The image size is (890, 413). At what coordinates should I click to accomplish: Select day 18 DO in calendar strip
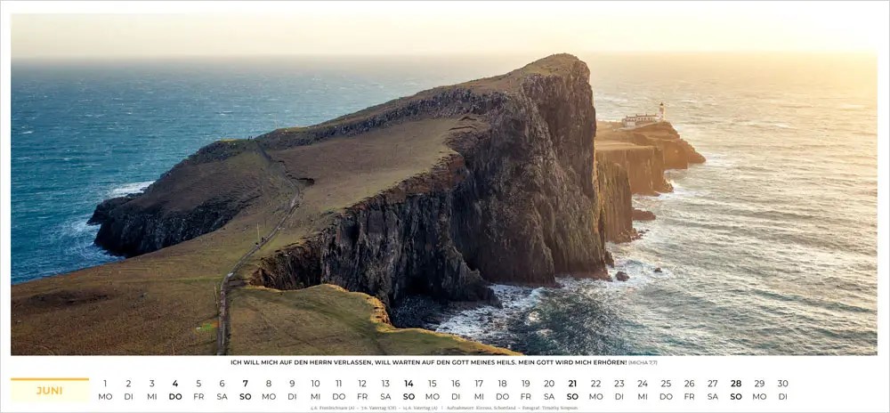coord(502,390)
